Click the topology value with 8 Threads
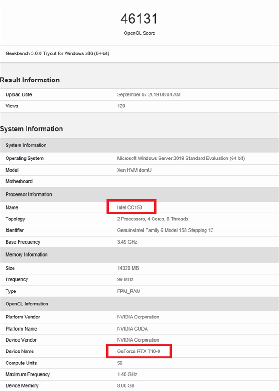The height and width of the screenshot is (391, 279). (152, 219)
